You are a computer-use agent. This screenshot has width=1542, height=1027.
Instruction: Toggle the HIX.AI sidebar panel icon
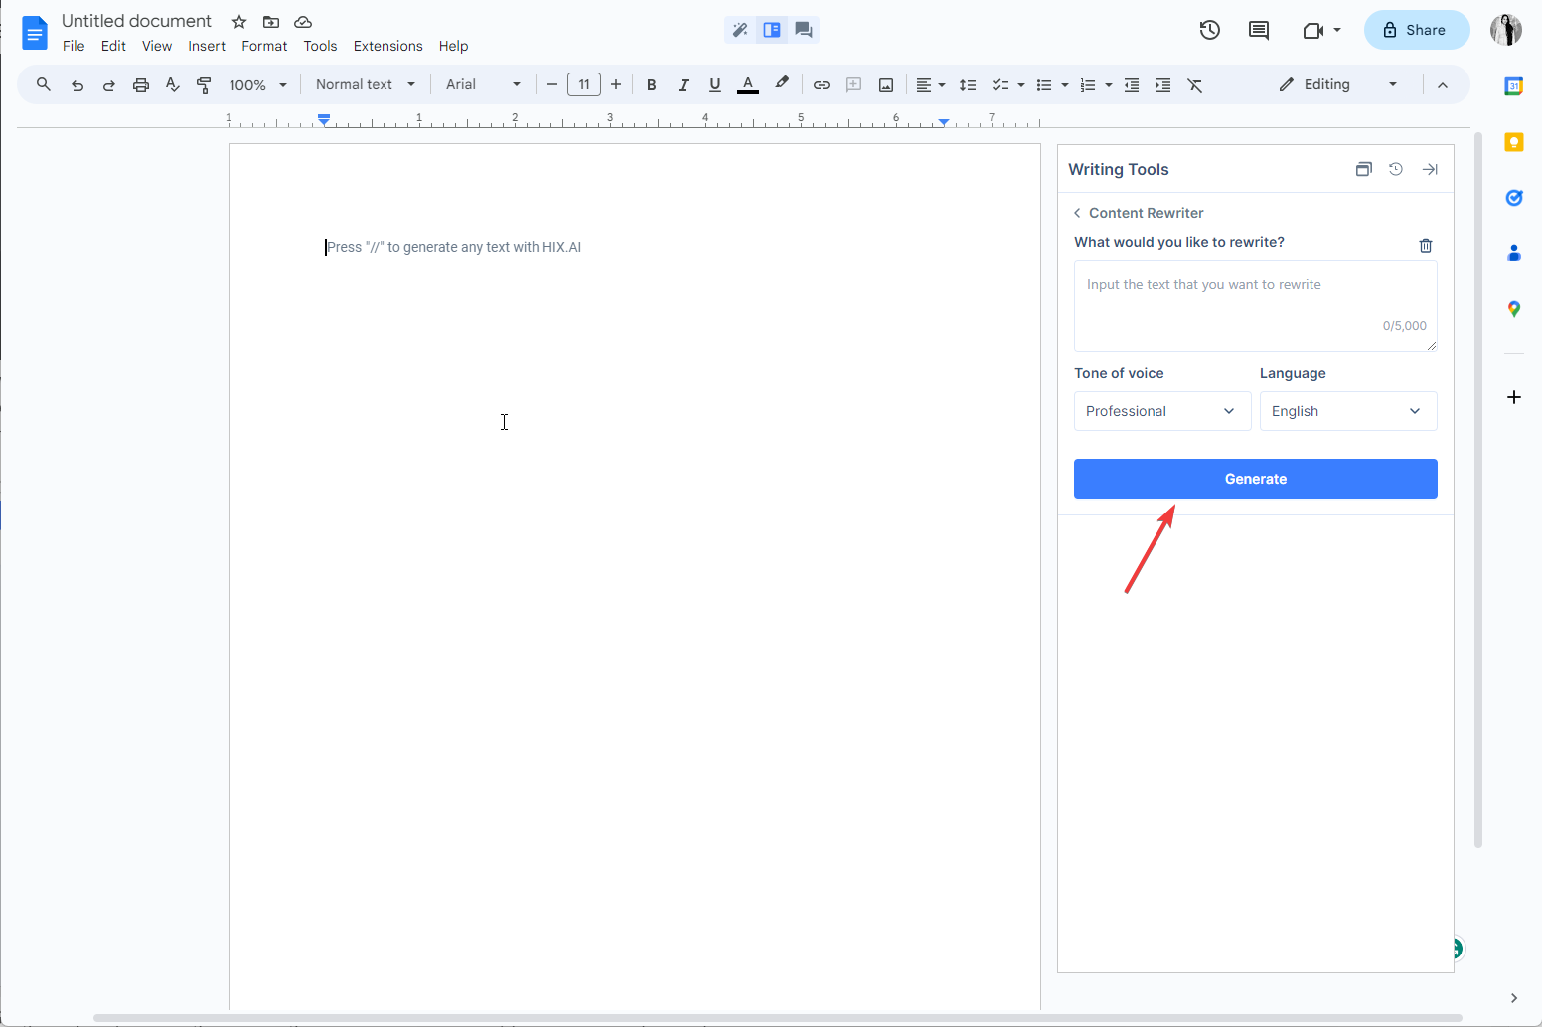pyautogui.click(x=772, y=30)
